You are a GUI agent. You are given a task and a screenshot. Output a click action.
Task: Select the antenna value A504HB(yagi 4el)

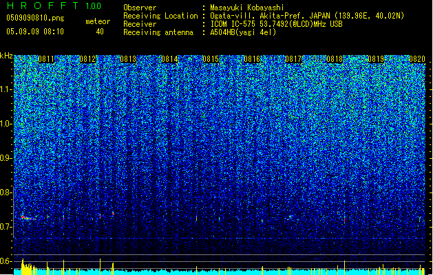click(243, 32)
